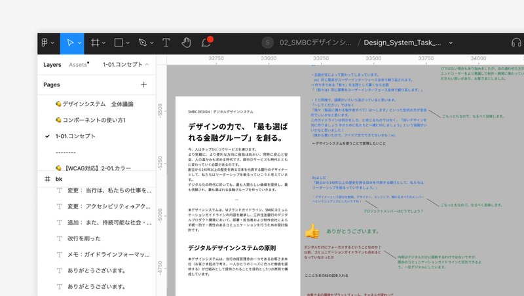Click the -------- page divider entry
Image resolution: width=524 pixels, height=296 pixels.
(65, 152)
